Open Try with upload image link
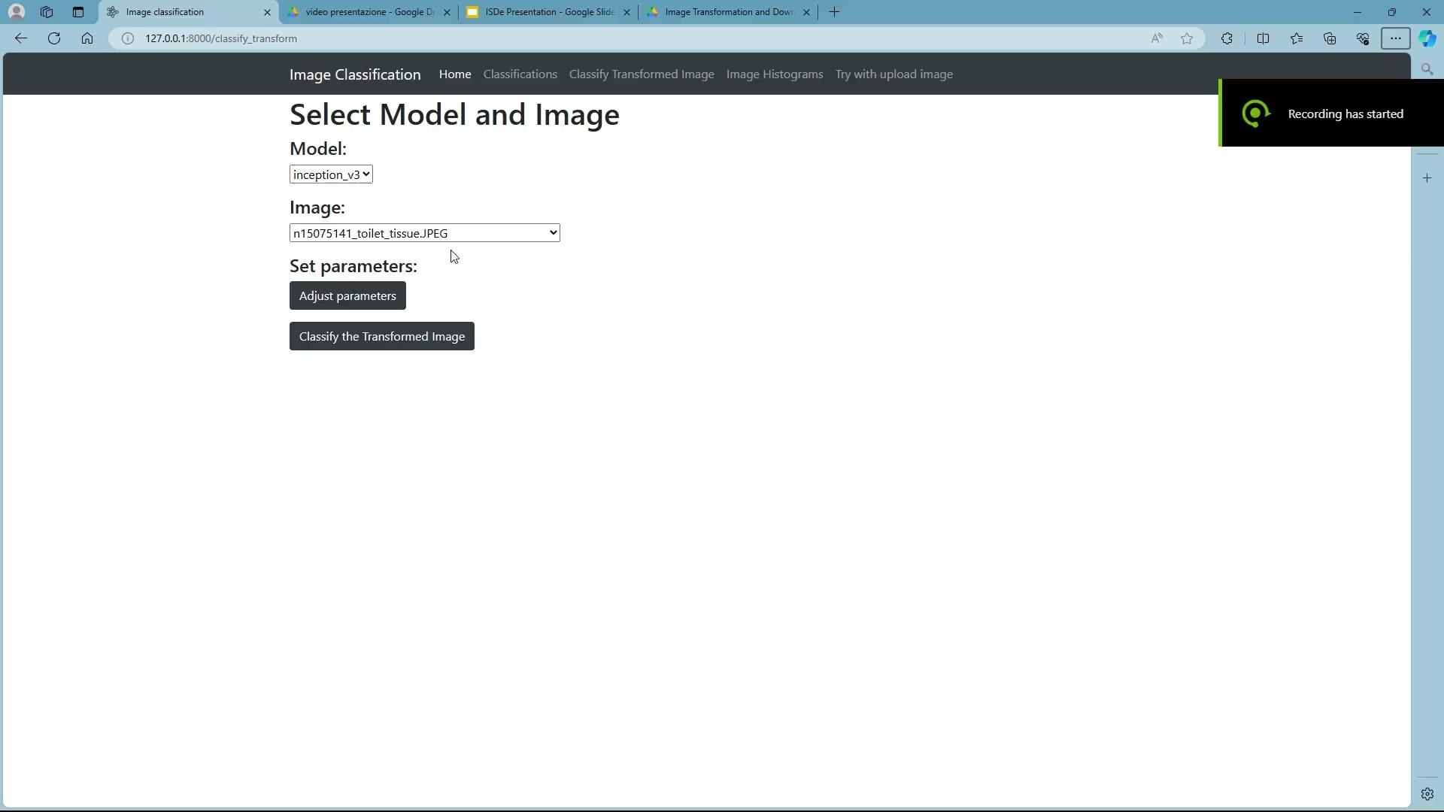1444x812 pixels. (x=894, y=74)
